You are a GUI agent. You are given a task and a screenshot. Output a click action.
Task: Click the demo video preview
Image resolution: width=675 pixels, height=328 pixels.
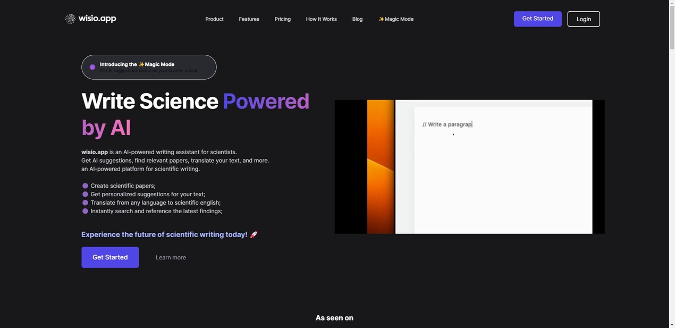469,166
